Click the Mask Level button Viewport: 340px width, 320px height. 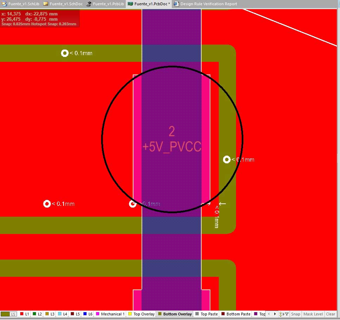click(313, 314)
